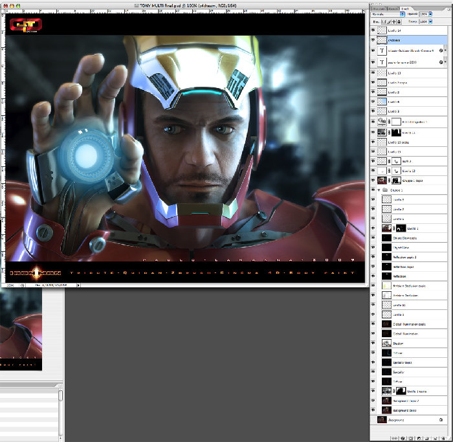Viewport: 453px width, 442px height.
Task: Toggle the eye for Gruppo 1 group
Action: (373, 190)
